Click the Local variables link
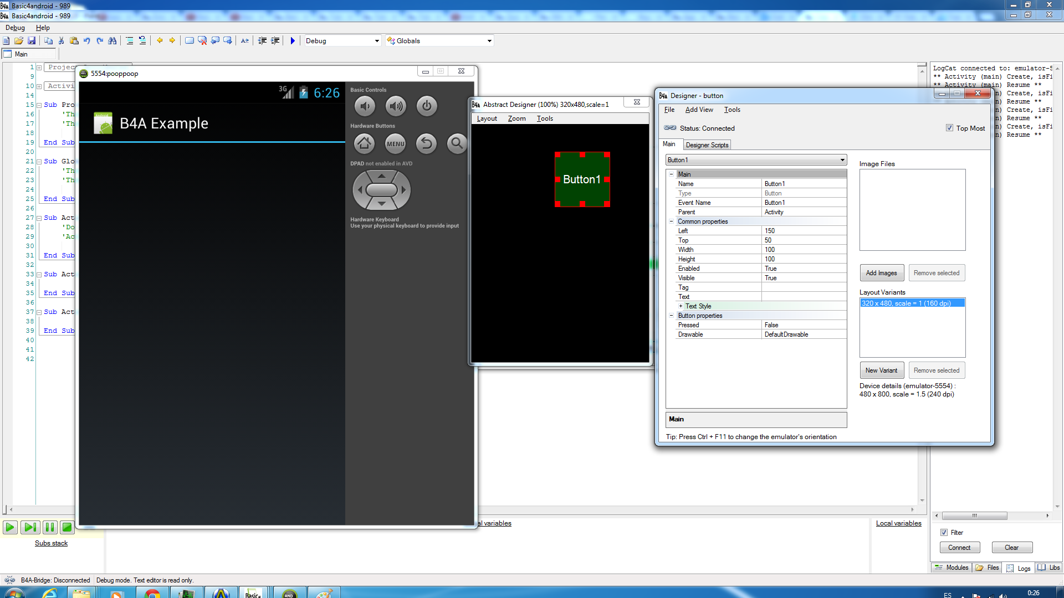Screen dimensions: 1064x598 899,523
